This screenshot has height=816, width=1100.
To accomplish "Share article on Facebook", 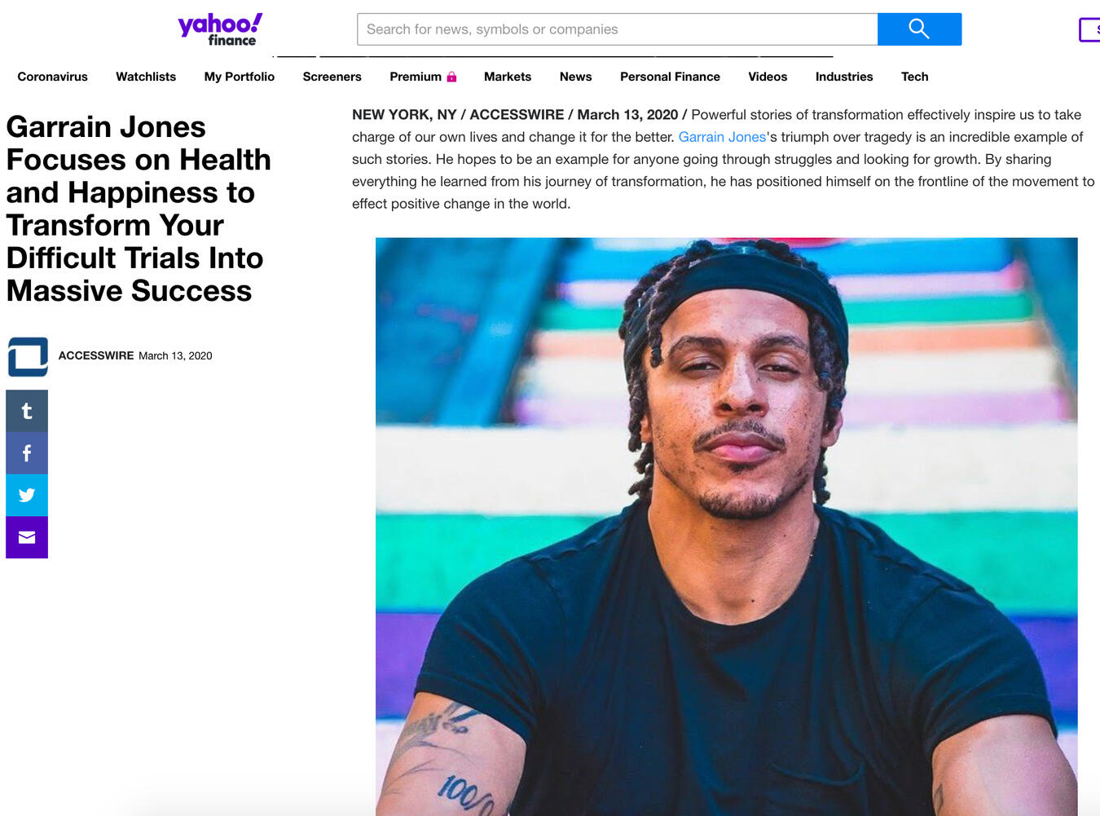I will coord(27,453).
